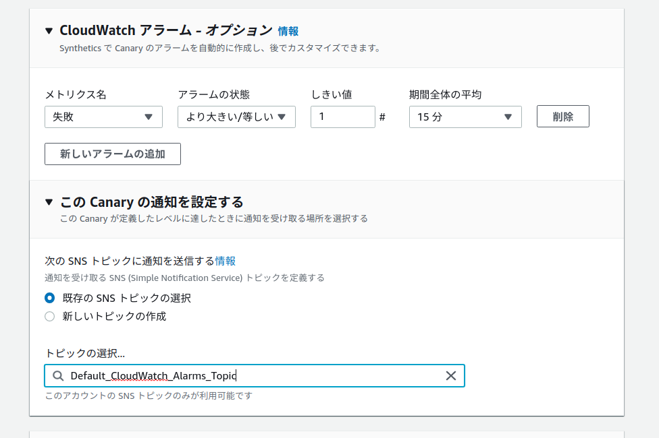Viewport: 659px width, 438px height.
Task: Choose the 新しいトピックの作成 radio button
Action: click(49, 316)
